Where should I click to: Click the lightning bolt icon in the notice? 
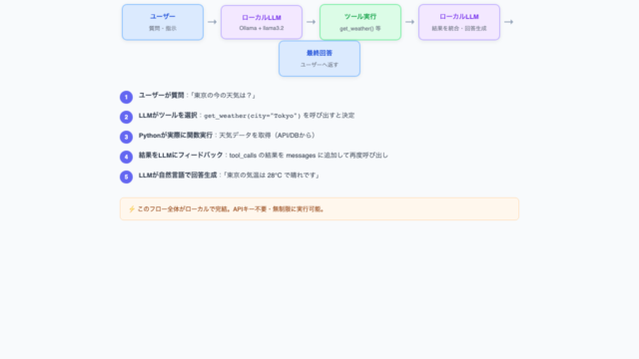coord(132,209)
